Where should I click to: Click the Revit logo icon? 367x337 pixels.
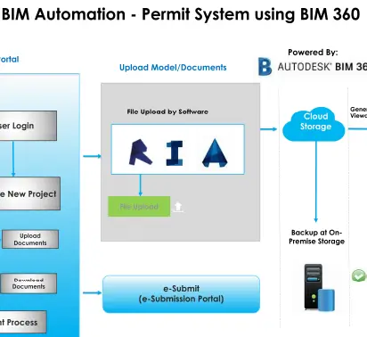[141, 152]
